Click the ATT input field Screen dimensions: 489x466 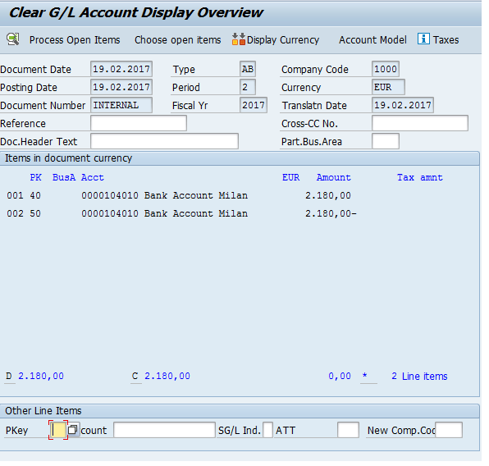pos(348,430)
